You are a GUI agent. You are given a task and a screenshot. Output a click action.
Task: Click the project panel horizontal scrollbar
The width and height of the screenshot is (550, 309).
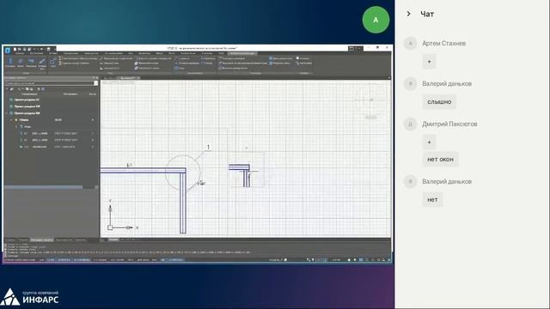(44, 187)
